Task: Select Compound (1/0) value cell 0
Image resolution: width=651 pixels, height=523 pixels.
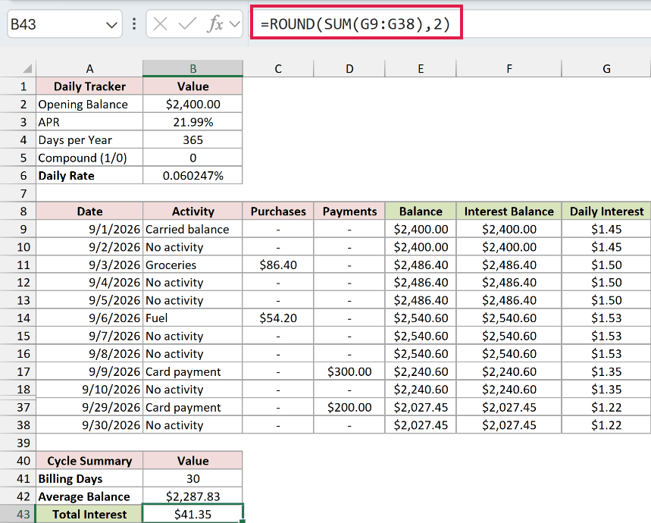Action: click(x=192, y=158)
